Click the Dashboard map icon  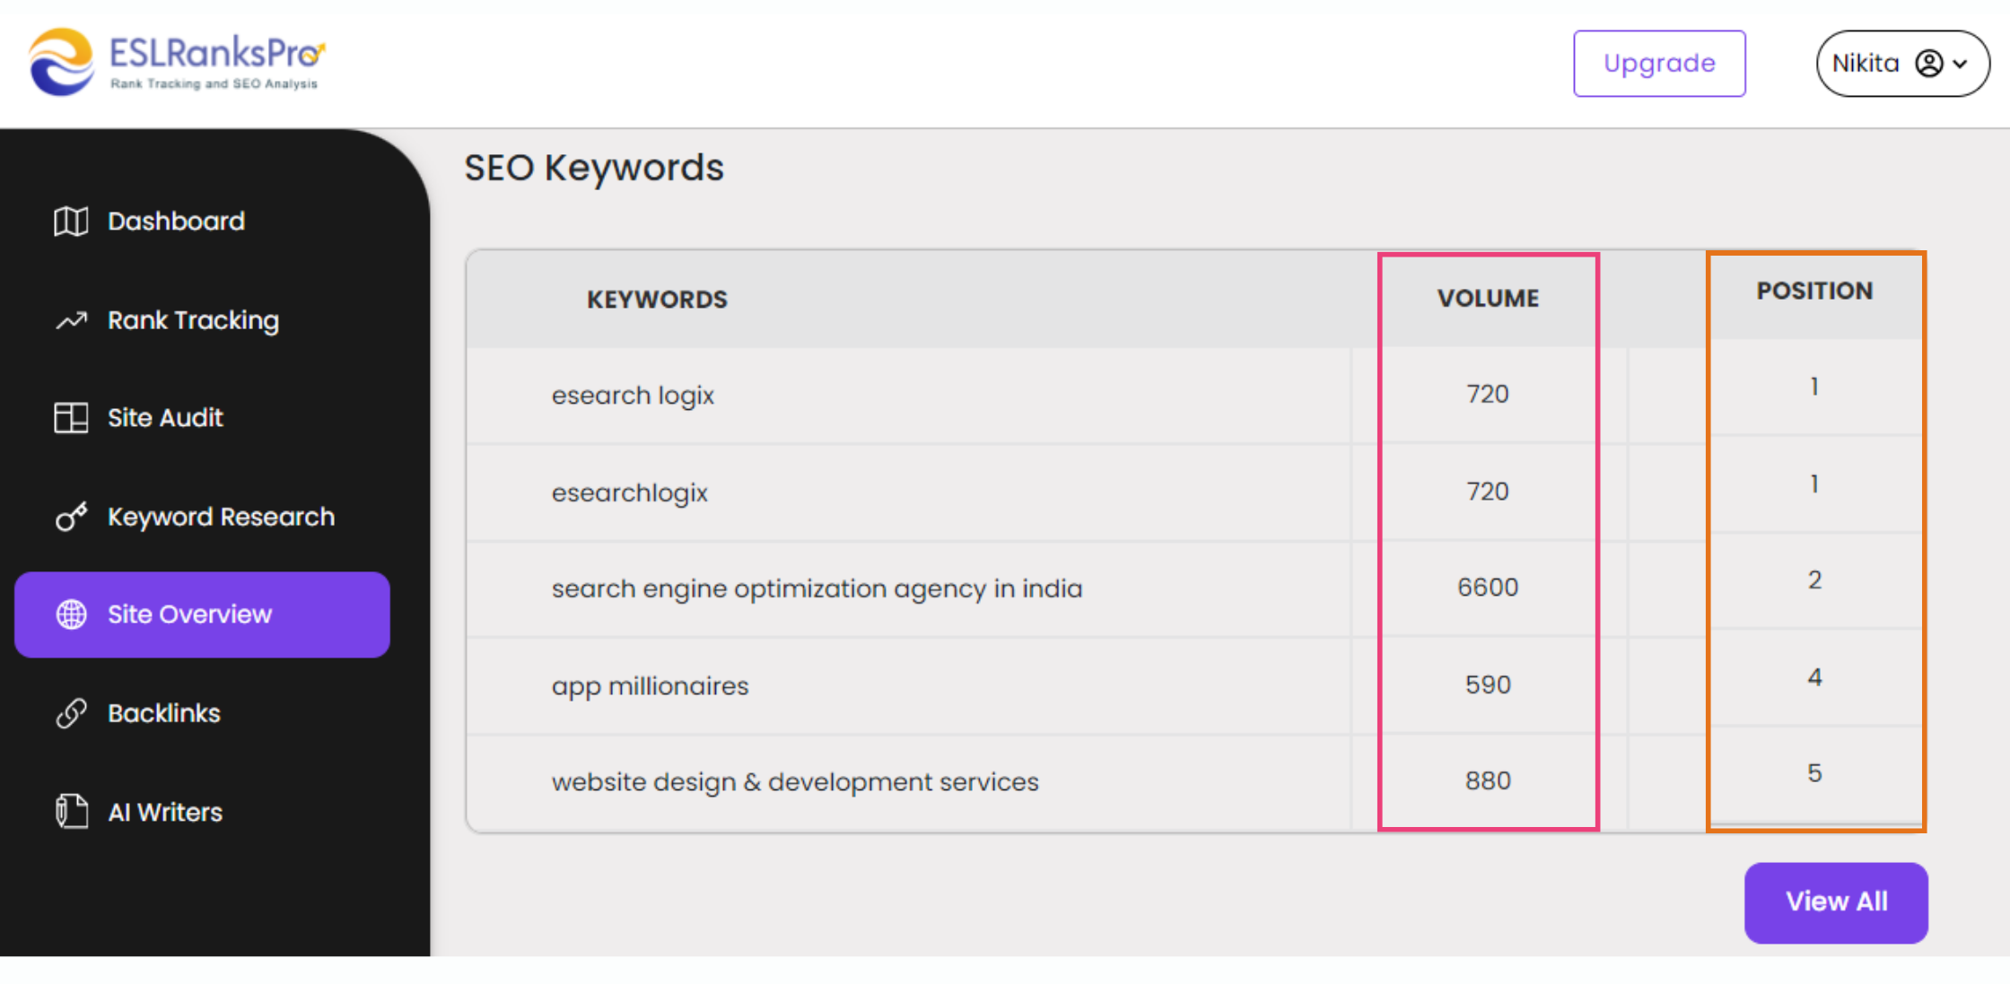71,221
